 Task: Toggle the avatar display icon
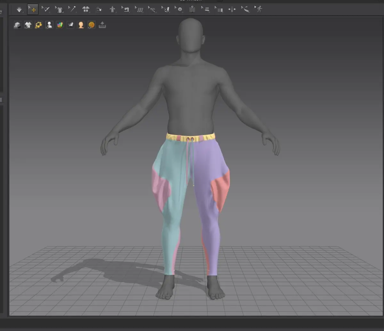click(x=49, y=25)
